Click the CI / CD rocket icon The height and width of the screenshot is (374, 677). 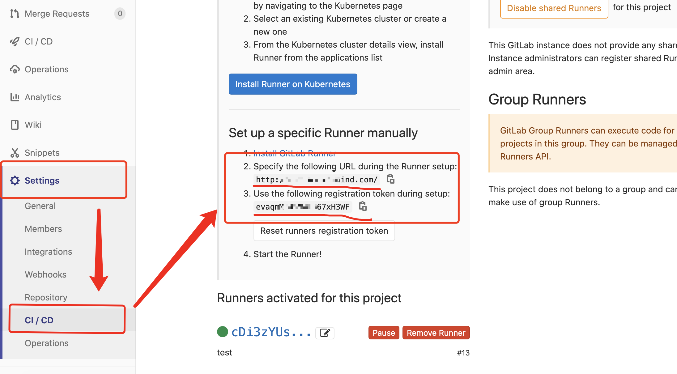(x=15, y=41)
